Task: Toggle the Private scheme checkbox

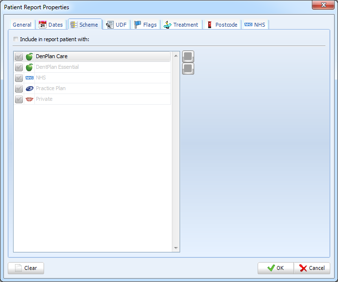Action: pyautogui.click(x=19, y=99)
